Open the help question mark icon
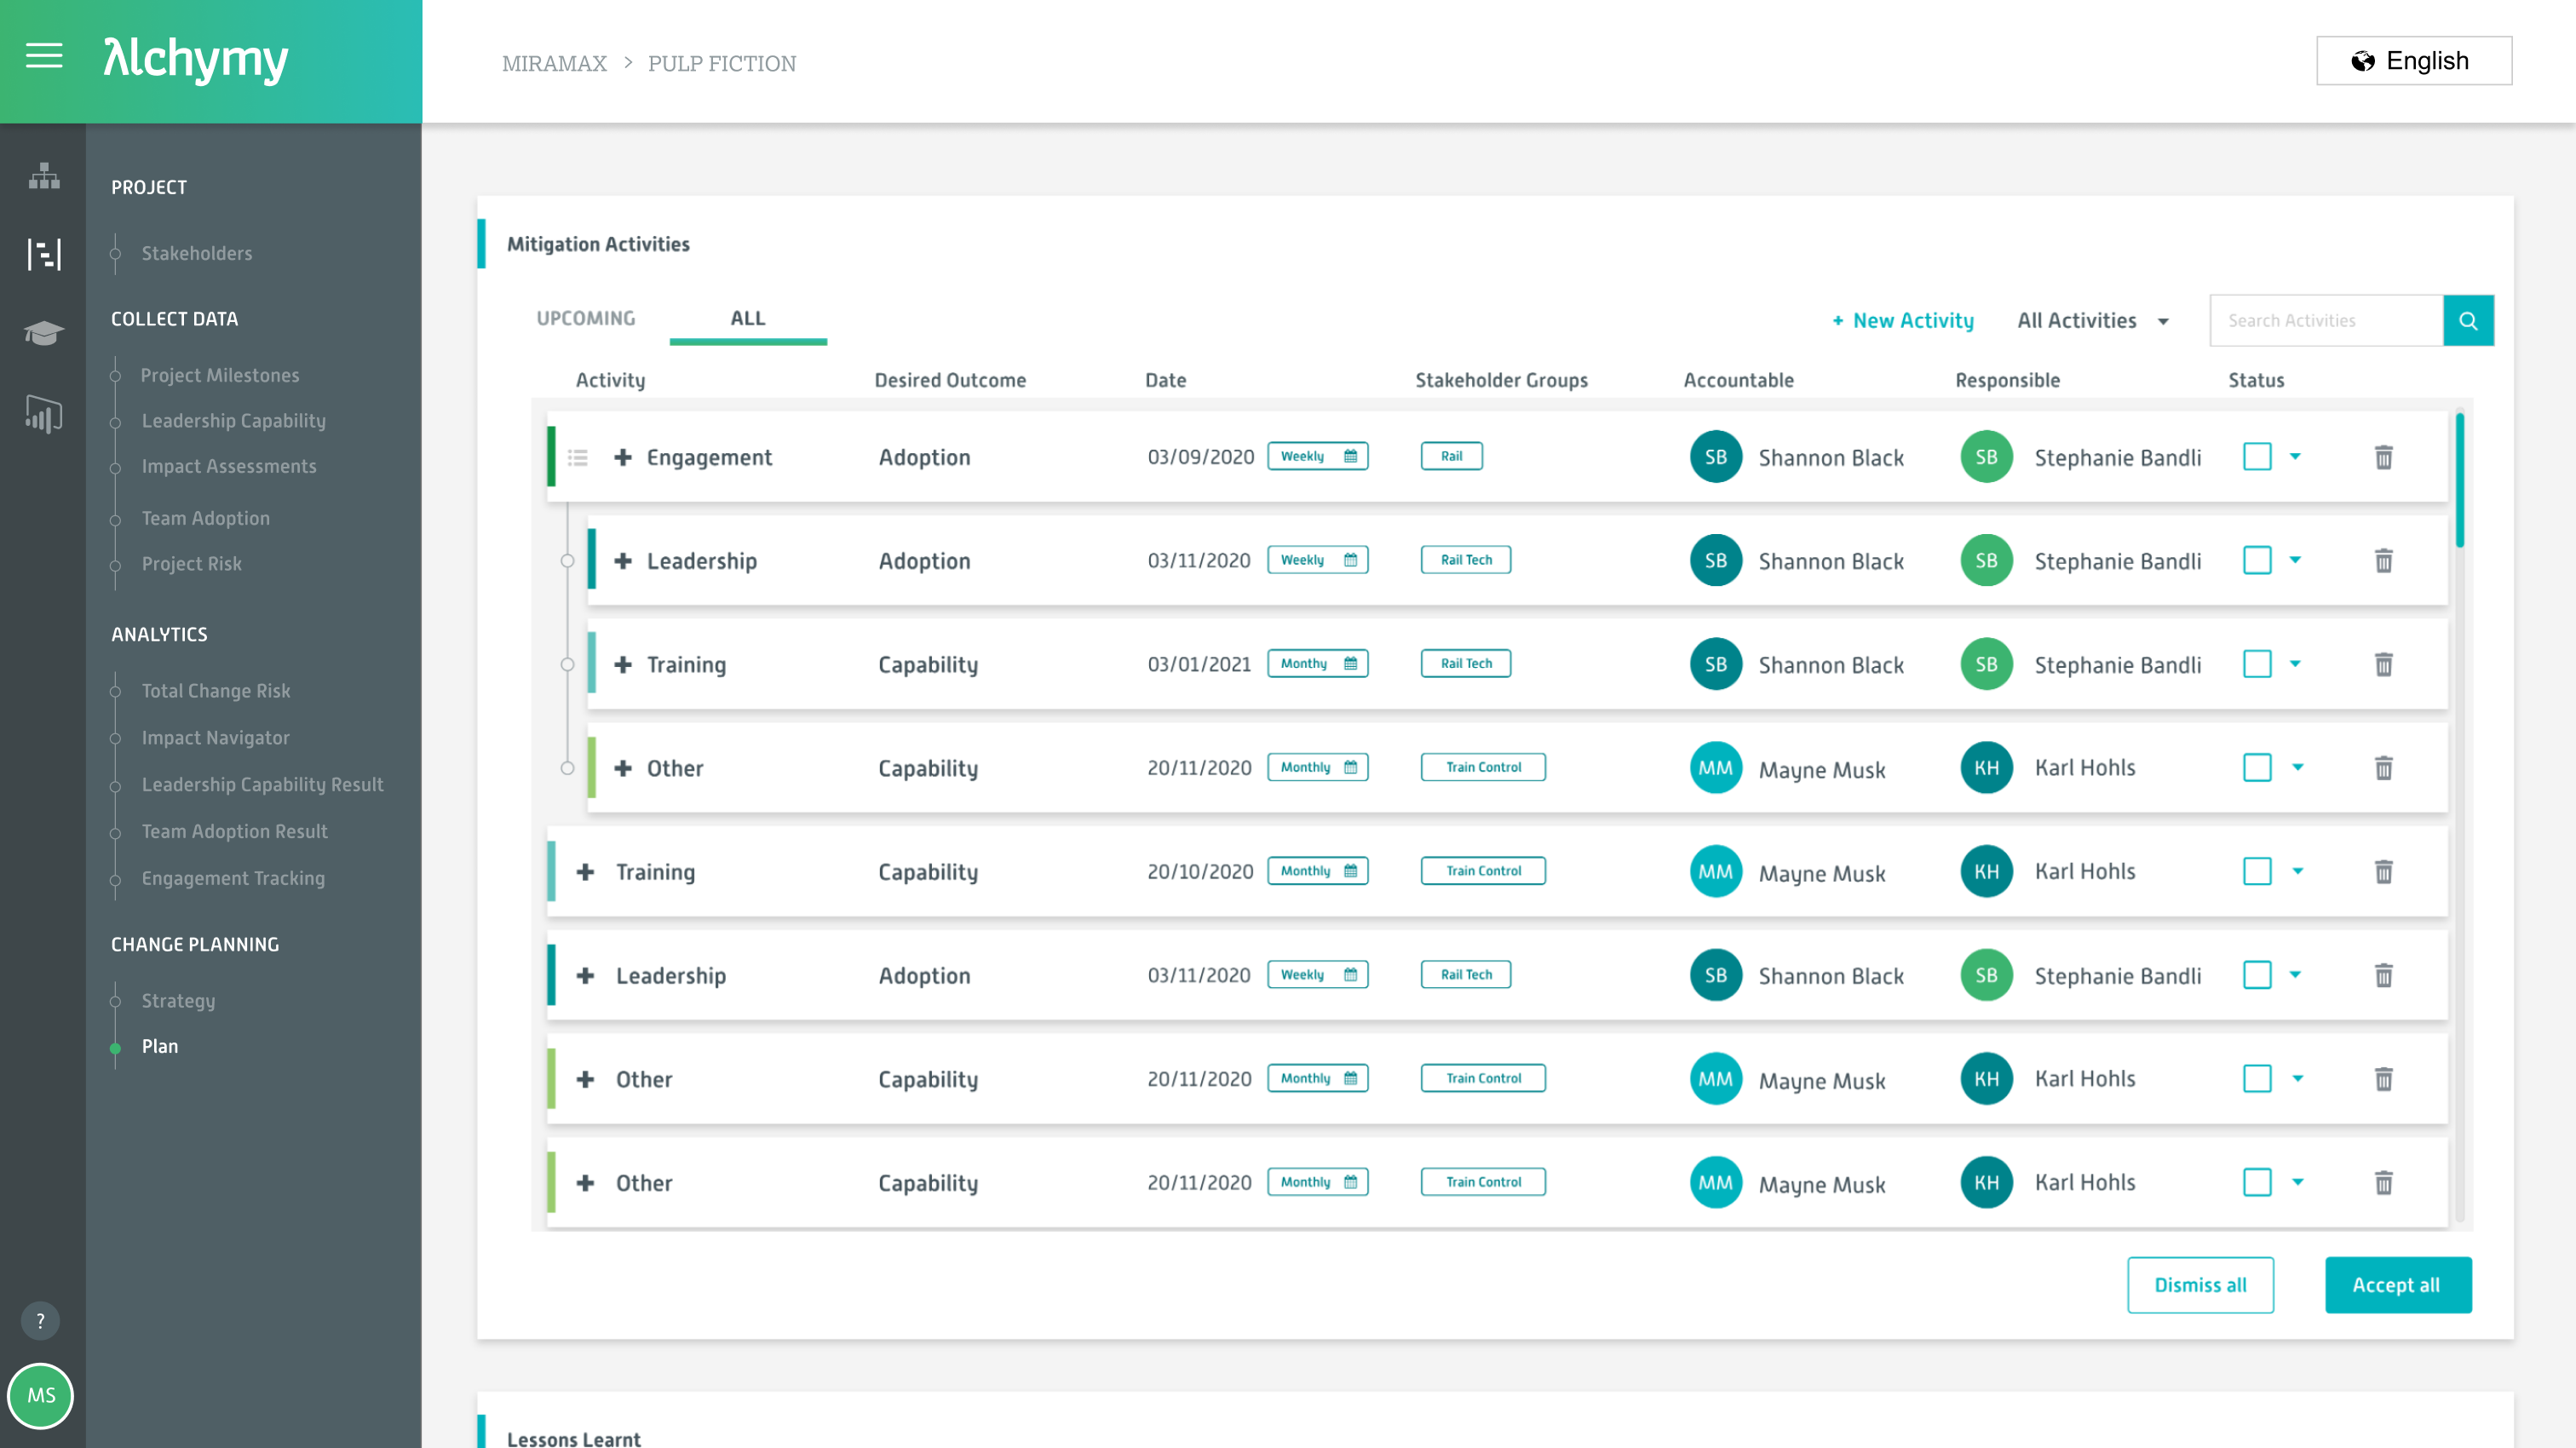This screenshot has width=2576, height=1448. 41,1320
